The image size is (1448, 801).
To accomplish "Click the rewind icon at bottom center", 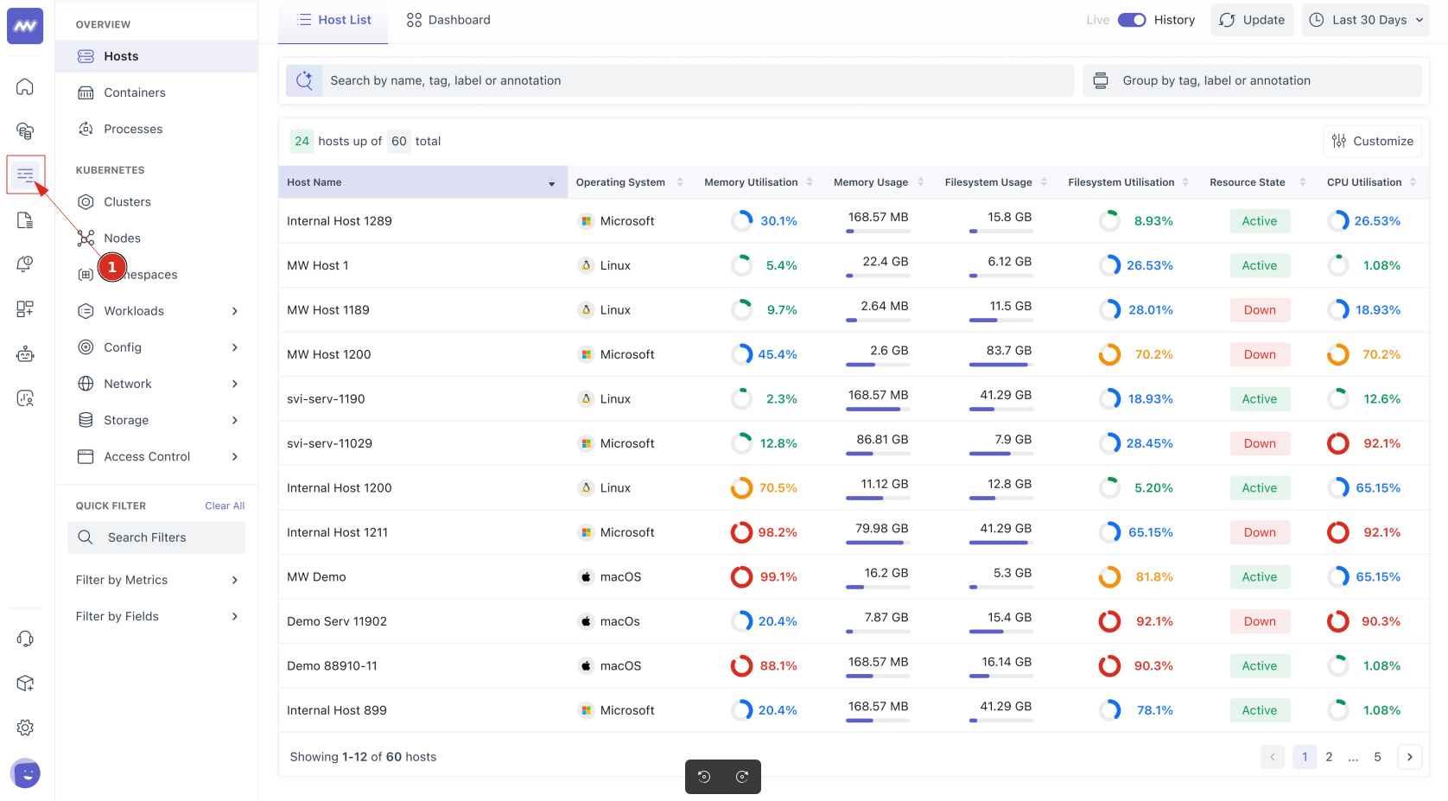I will coord(703,777).
